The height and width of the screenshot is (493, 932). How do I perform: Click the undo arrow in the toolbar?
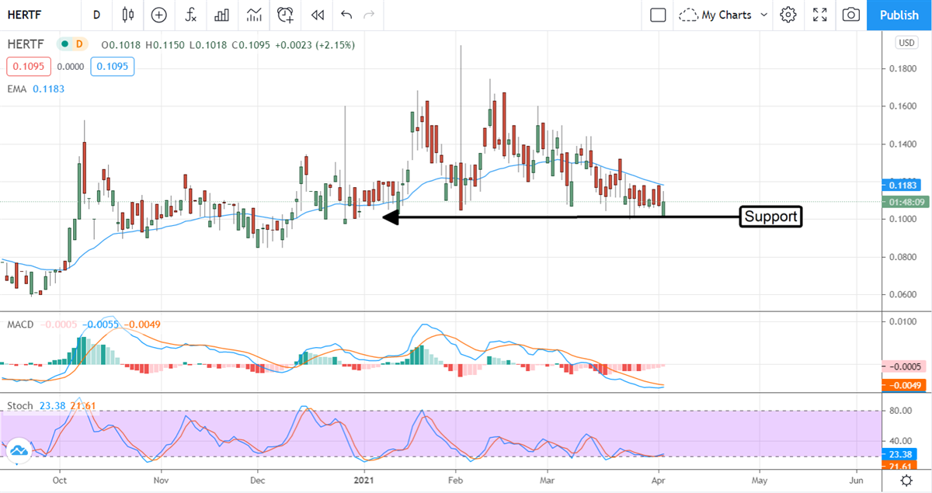(x=346, y=15)
